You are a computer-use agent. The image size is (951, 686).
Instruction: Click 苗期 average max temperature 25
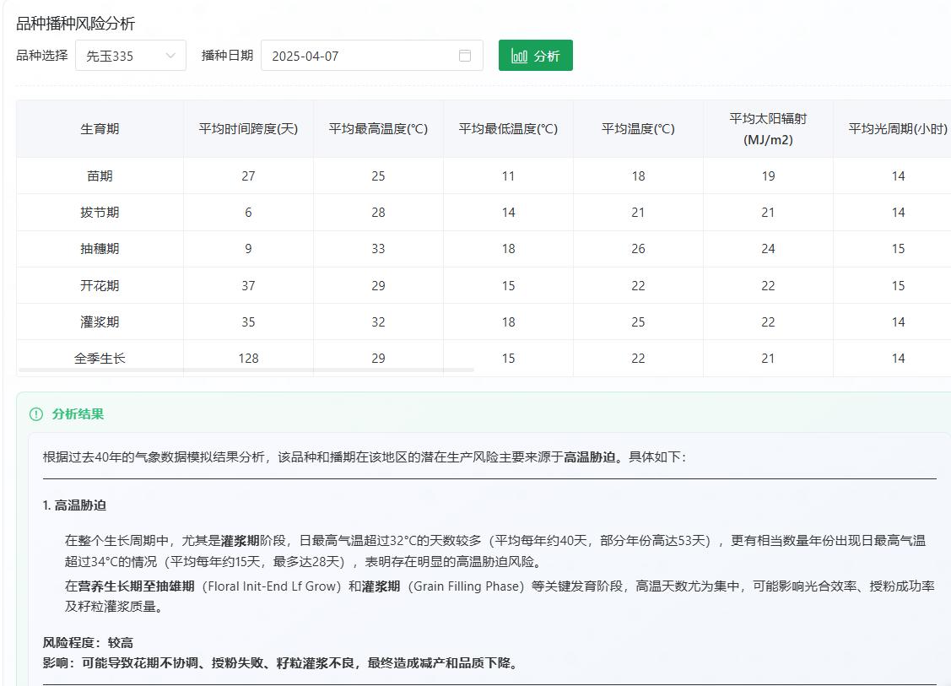(x=378, y=176)
